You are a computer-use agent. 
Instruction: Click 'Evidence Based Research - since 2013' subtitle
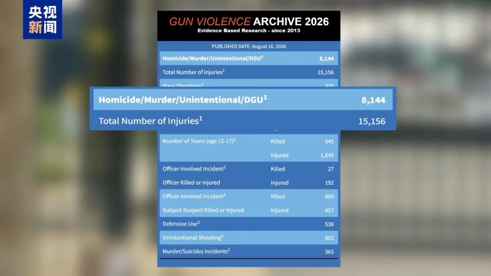[249, 31]
